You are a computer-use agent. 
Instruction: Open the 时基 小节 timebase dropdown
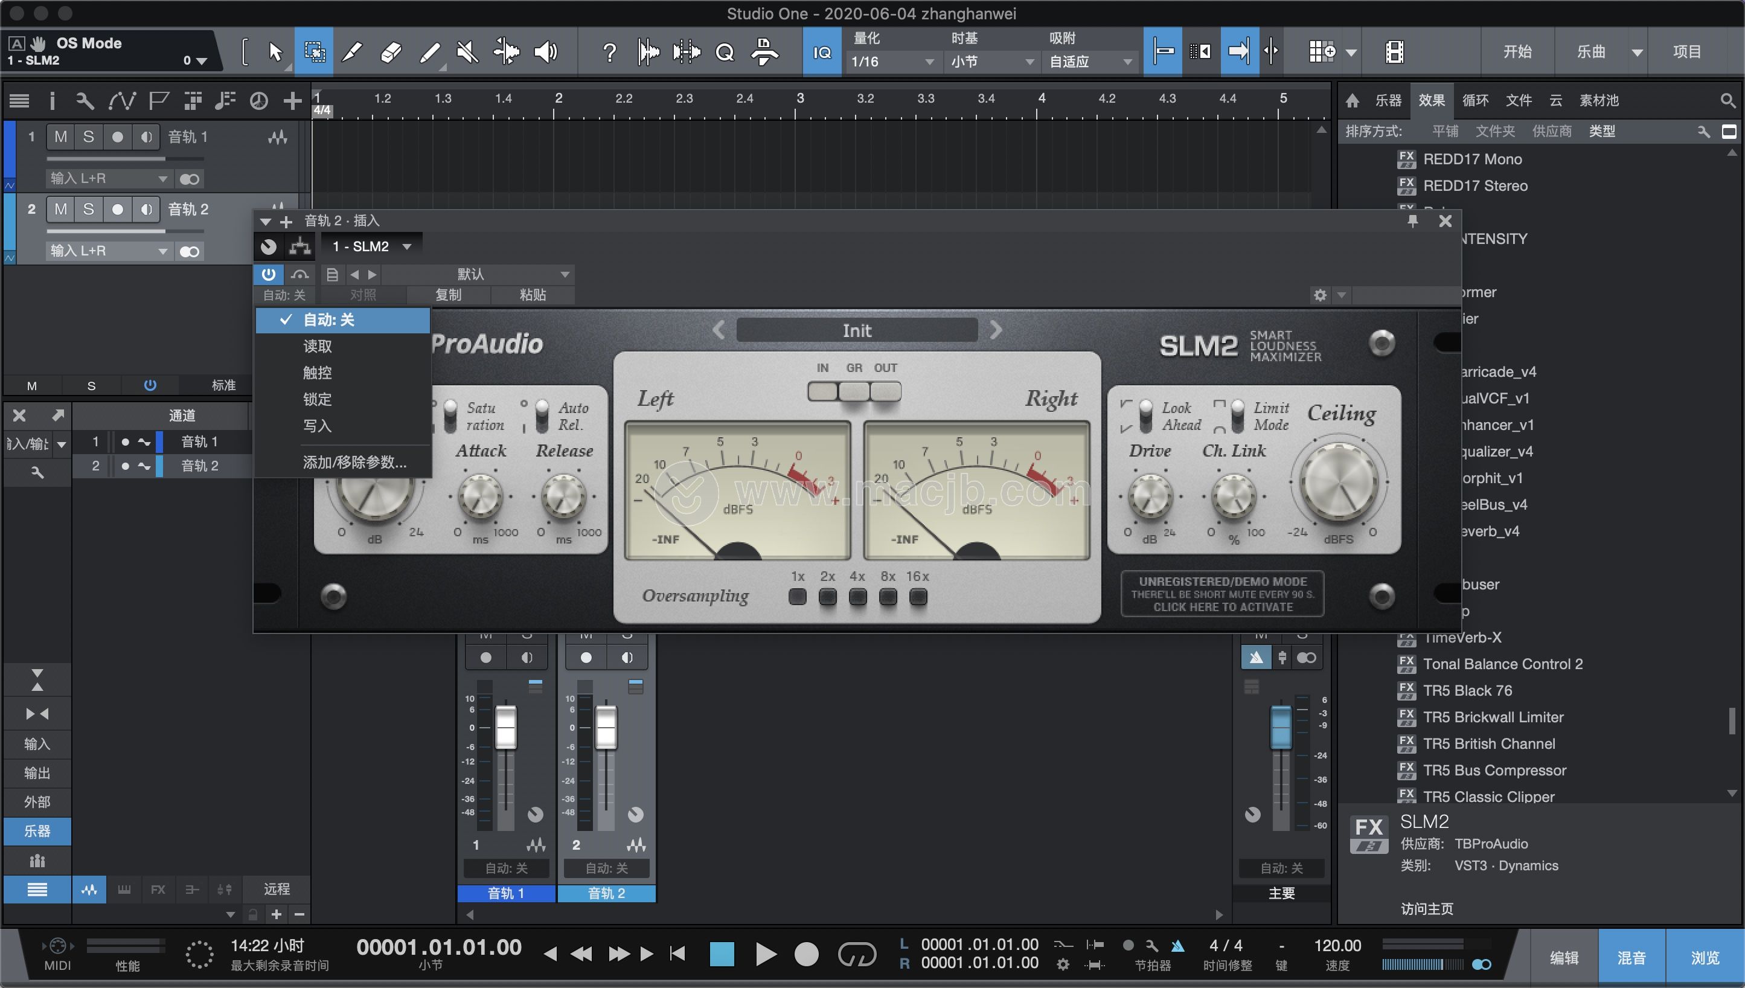coord(991,62)
